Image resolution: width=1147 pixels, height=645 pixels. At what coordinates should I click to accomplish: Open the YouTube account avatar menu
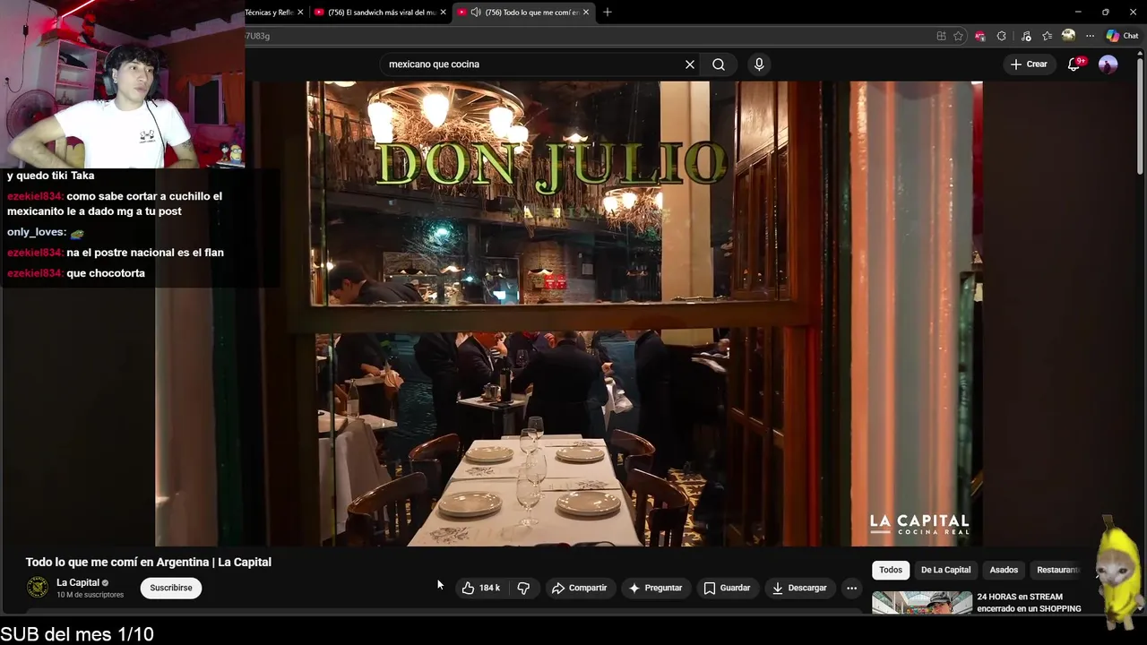click(x=1108, y=64)
